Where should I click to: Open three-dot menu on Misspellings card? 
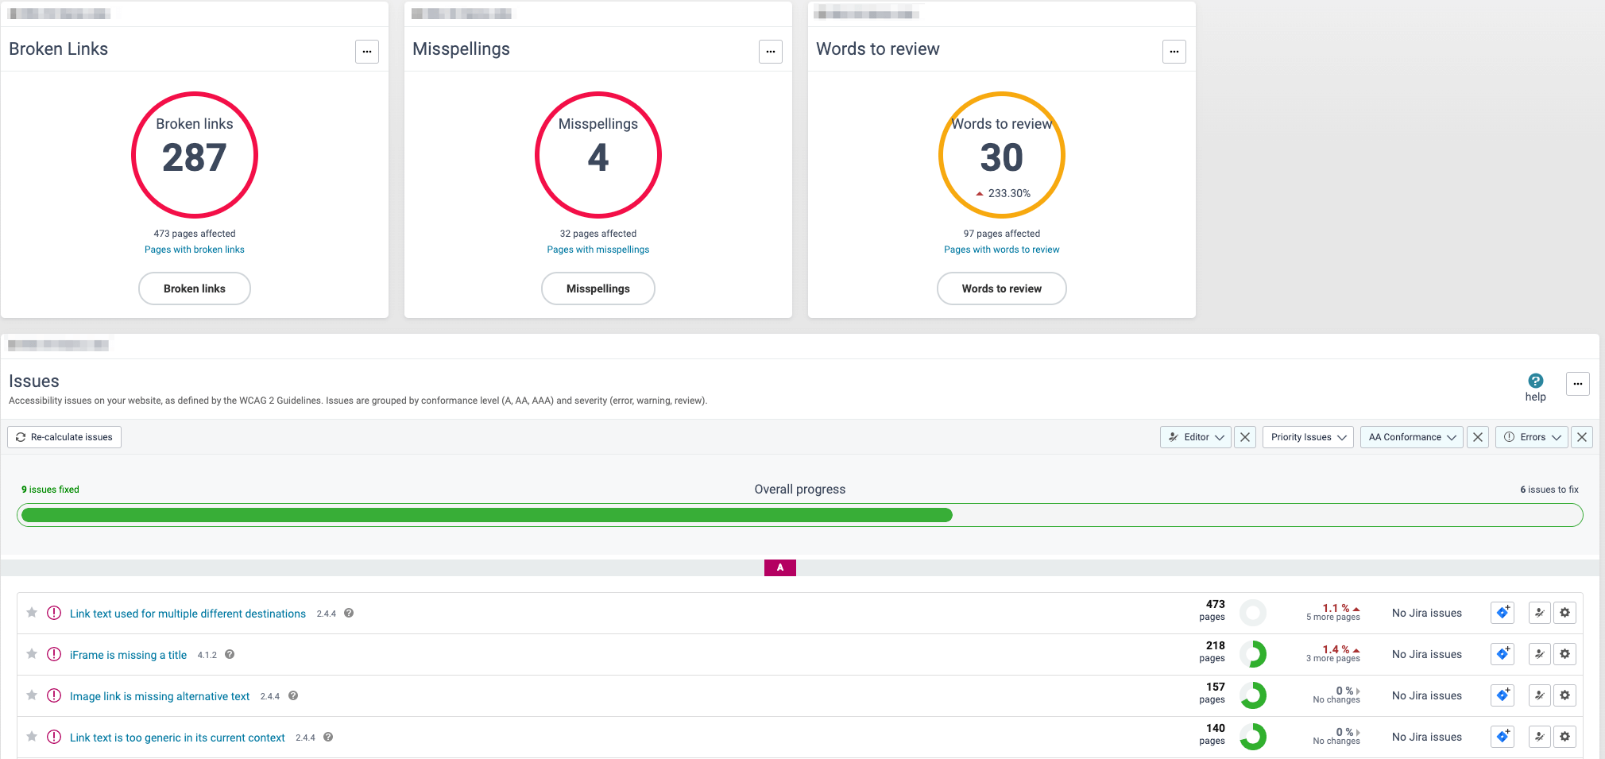[770, 52]
